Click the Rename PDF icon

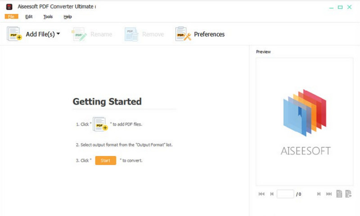tap(79, 34)
